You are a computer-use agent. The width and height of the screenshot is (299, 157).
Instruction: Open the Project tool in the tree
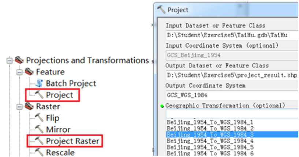(60, 95)
